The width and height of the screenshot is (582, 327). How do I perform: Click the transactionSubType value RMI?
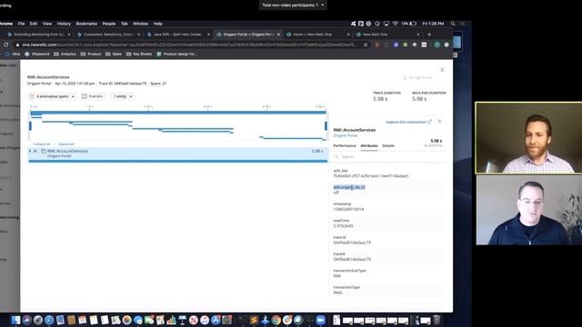tap(337, 276)
